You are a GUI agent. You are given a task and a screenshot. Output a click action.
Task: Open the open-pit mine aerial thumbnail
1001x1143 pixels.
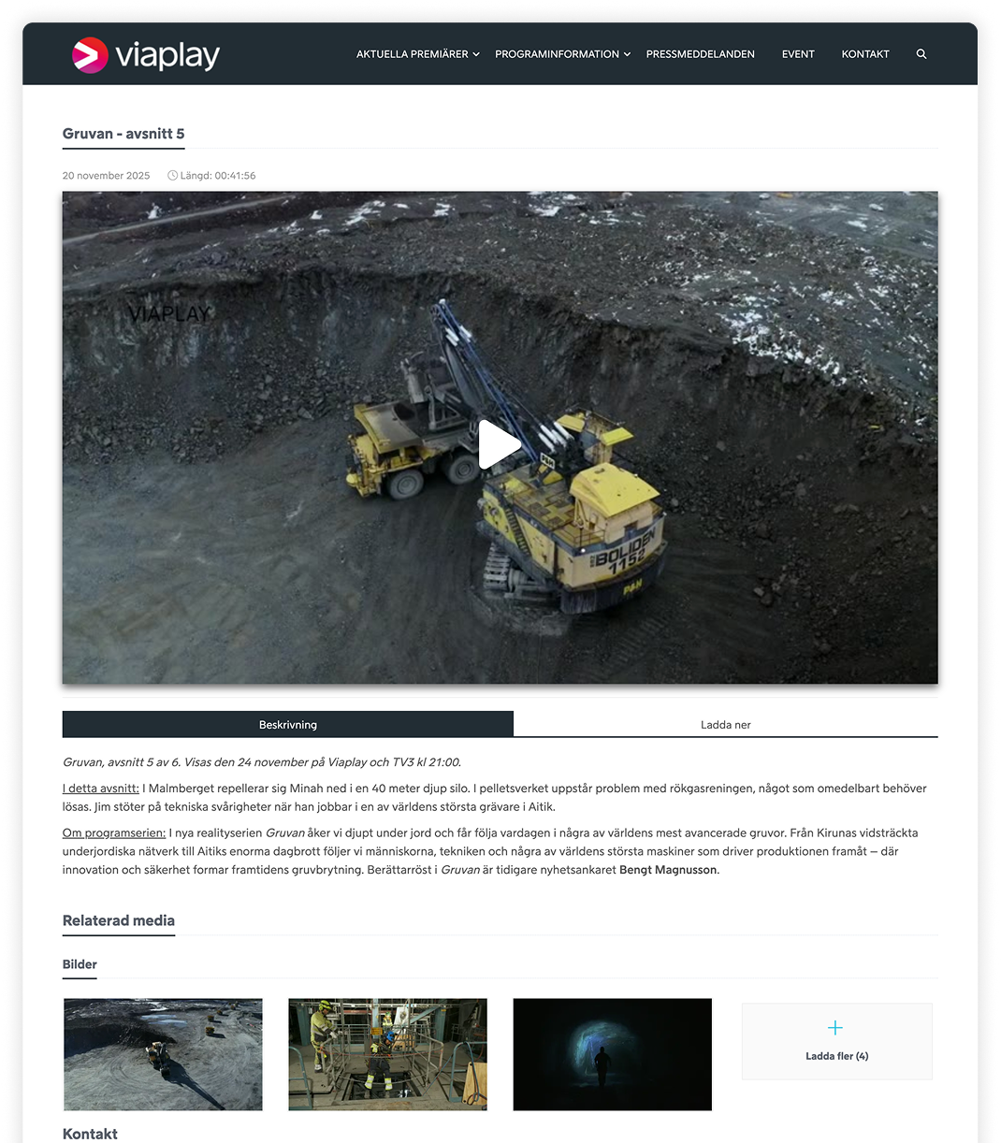pyautogui.click(x=163, y=1054)
